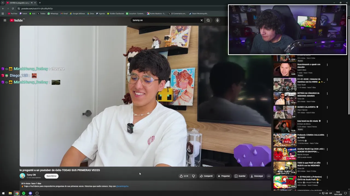Open 'DETRÁS de CÁMARAS de WEBONES AWARDS' title
The width and height of the screenshot is (350, 196).
click(x=308, y=94)
